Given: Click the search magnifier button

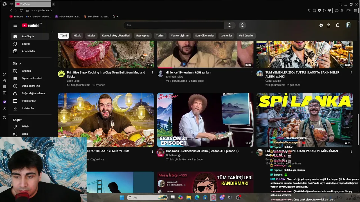Looking at the screenshot, I should (x=230, y=25).
